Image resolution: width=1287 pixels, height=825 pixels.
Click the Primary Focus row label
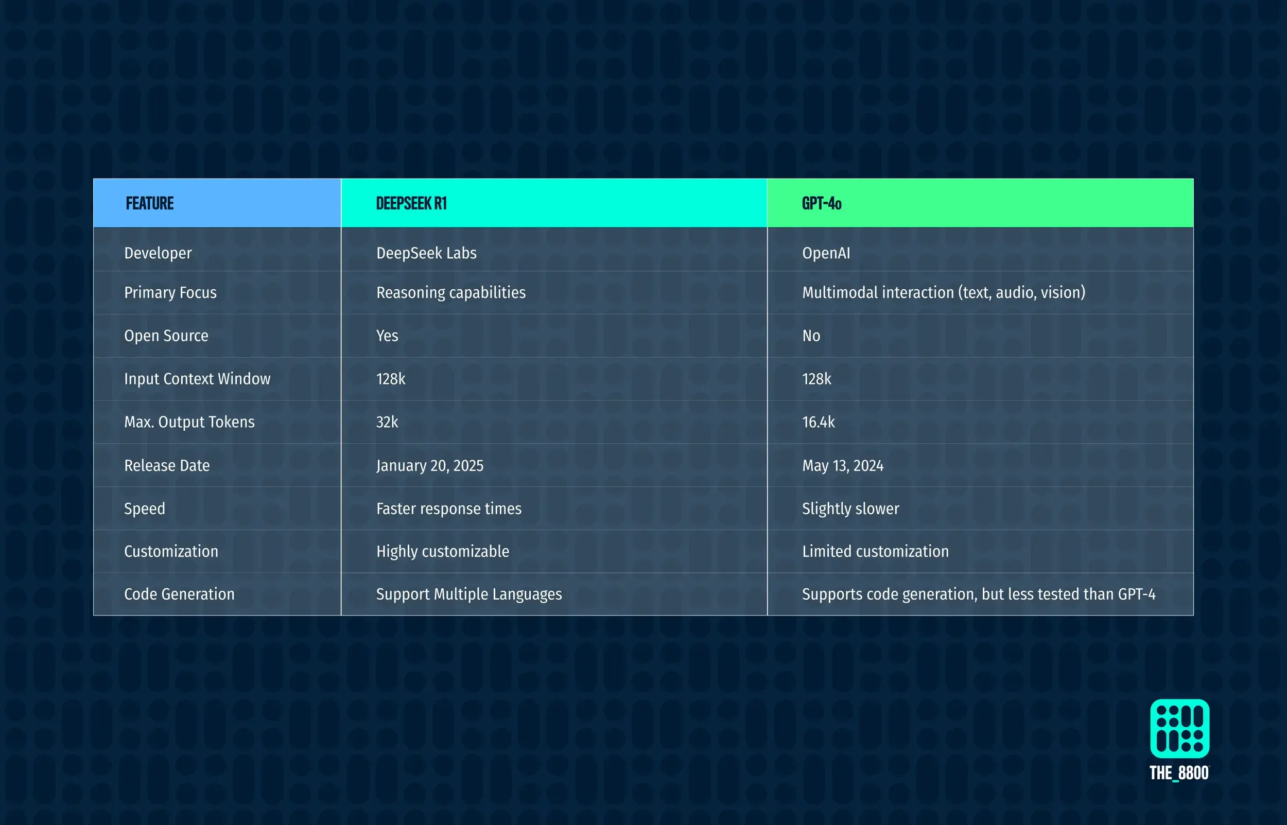[170, 292]
